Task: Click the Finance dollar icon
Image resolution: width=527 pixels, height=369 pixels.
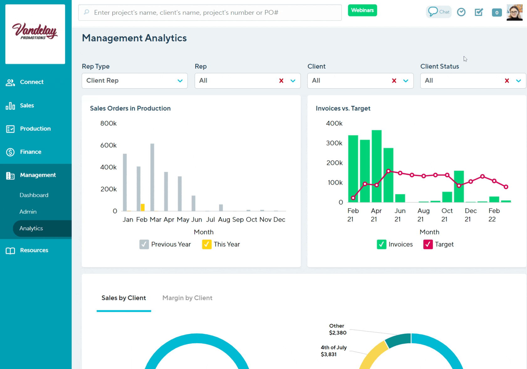Action: tap(10, 152)
